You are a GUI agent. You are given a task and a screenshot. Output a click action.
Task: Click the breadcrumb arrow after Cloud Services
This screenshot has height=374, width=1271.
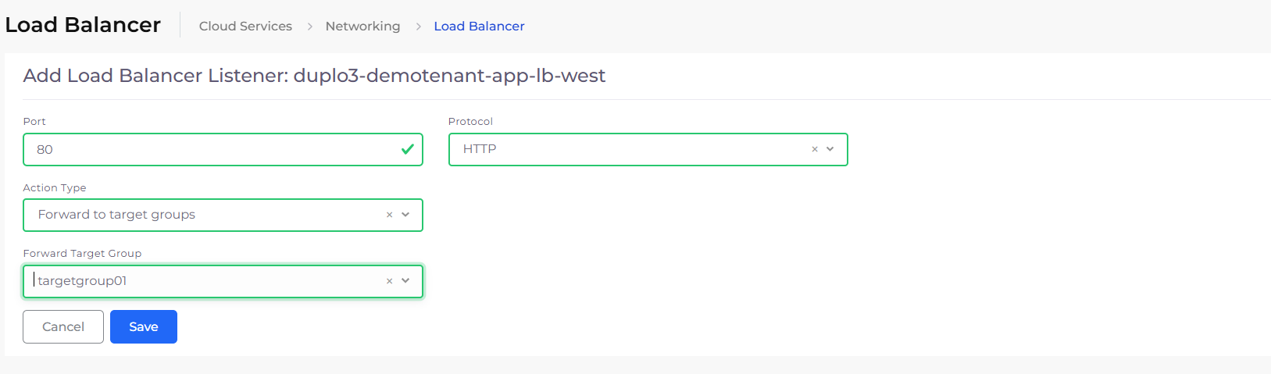(309, 27)
